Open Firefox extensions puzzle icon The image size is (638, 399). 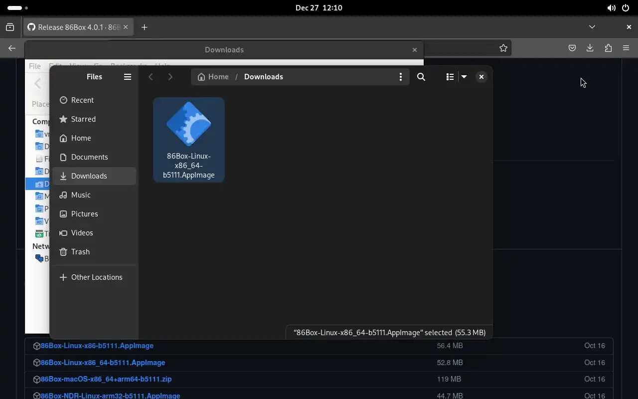(x=608, y=48)
